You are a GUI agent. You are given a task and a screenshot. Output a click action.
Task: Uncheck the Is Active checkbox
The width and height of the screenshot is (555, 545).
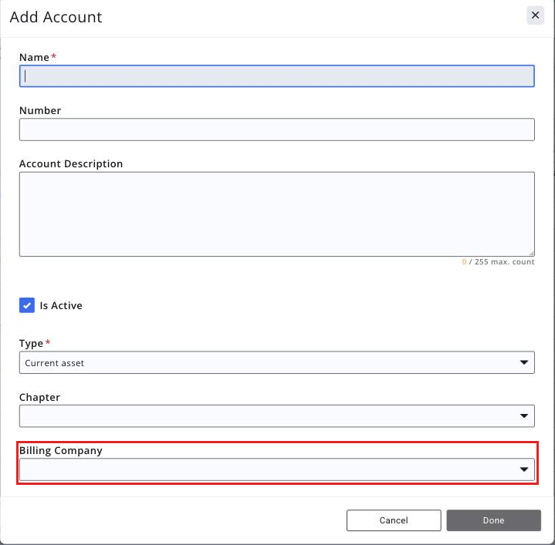click(27, 305)
